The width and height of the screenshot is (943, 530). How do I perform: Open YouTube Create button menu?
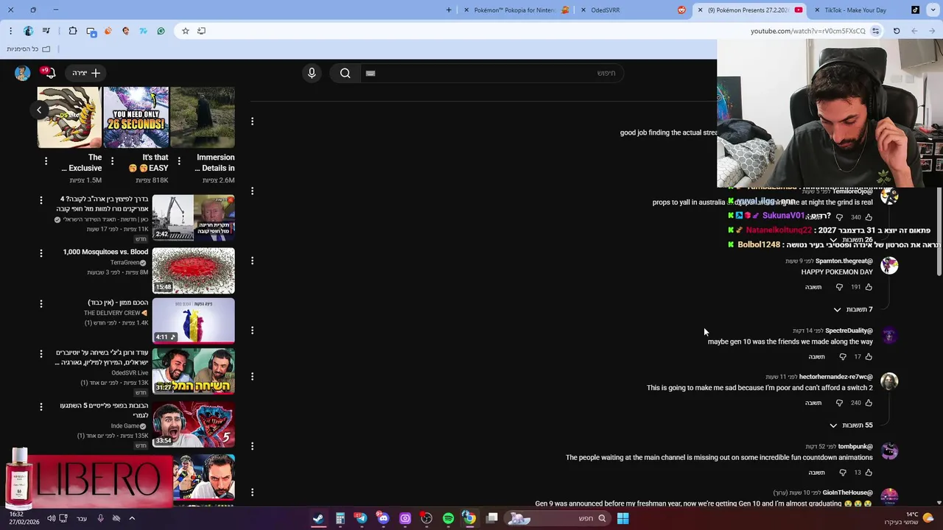click(87, 73)
